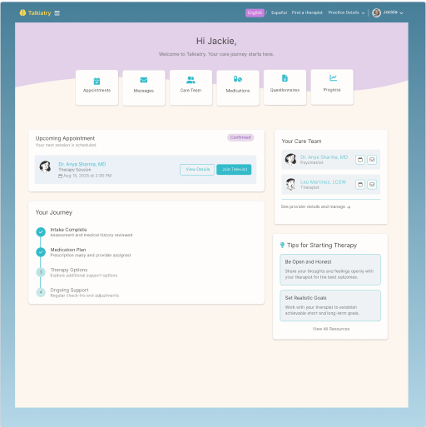Image resolution: width=426 pixels, height=427 pixels.
Task: Expand the Practice Details dropdown
Action: 346,12
